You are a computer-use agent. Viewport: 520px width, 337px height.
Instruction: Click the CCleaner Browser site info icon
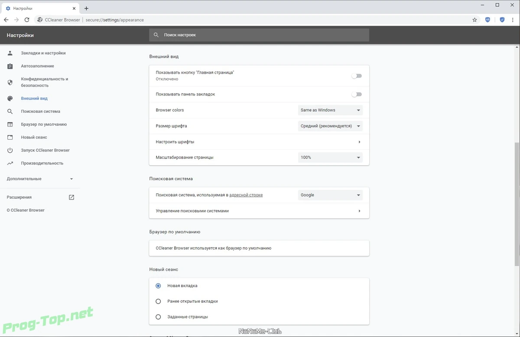tap(40, 20)
